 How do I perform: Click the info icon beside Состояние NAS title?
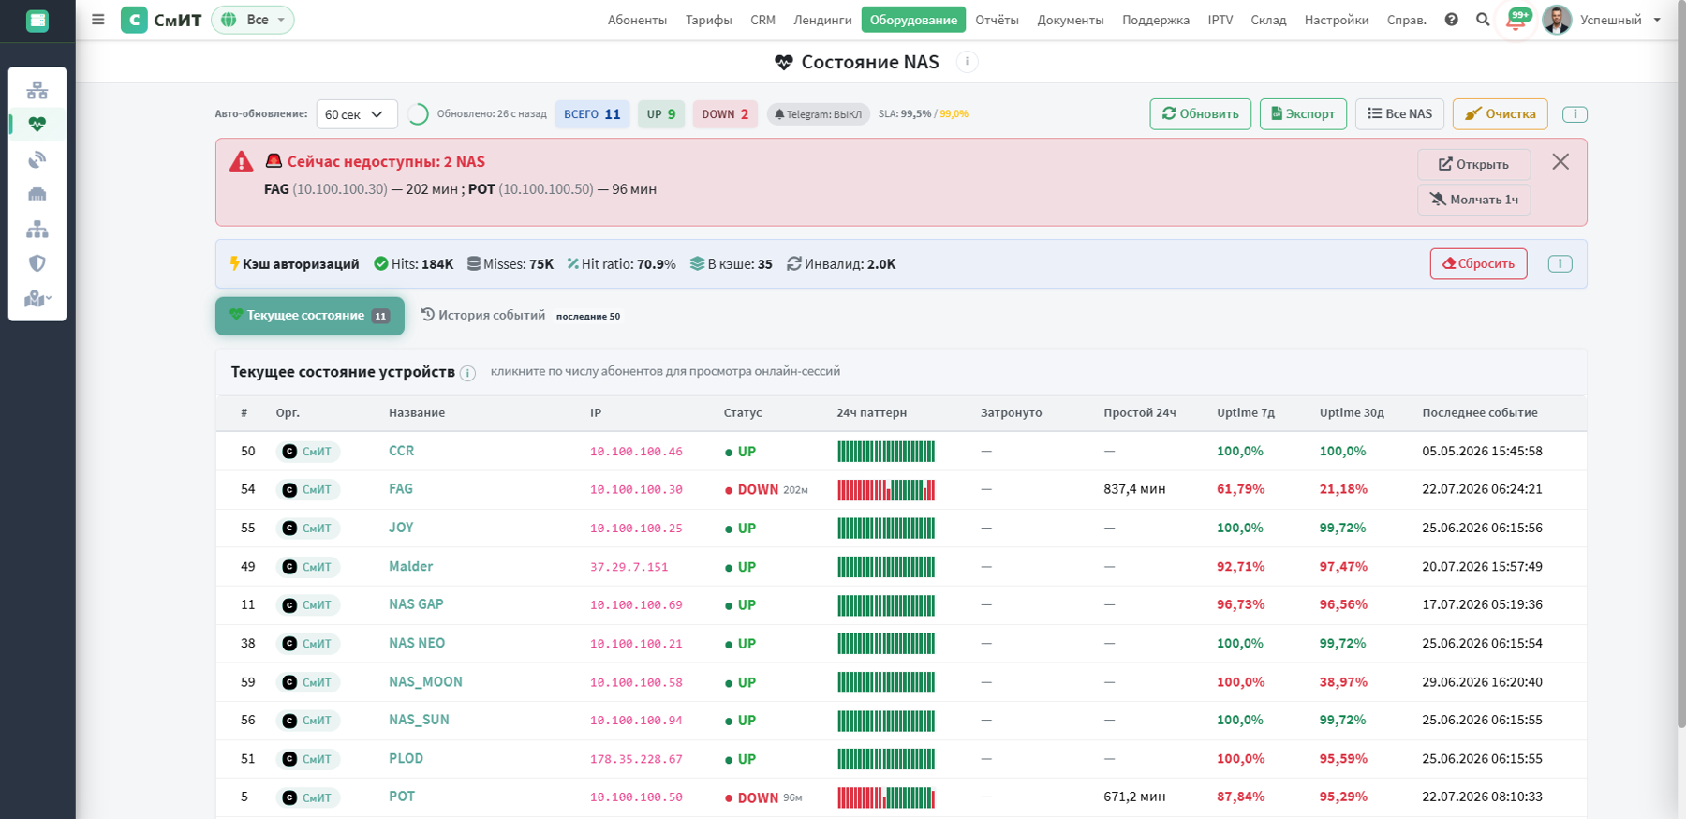pyautogui.click(x=967, y=62)
